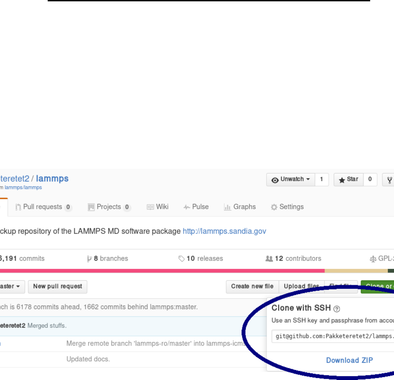Click the Pull requests count badge 0
Viewport: 394px width, 380px height.
click(68, 207)
